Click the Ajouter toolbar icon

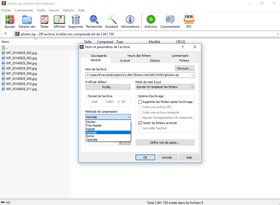(x=10, y=21)
